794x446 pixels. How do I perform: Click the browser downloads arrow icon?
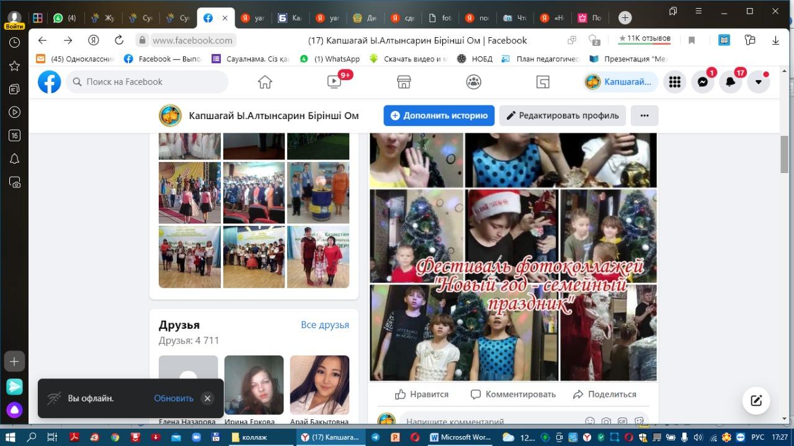[x=775, y=40]
